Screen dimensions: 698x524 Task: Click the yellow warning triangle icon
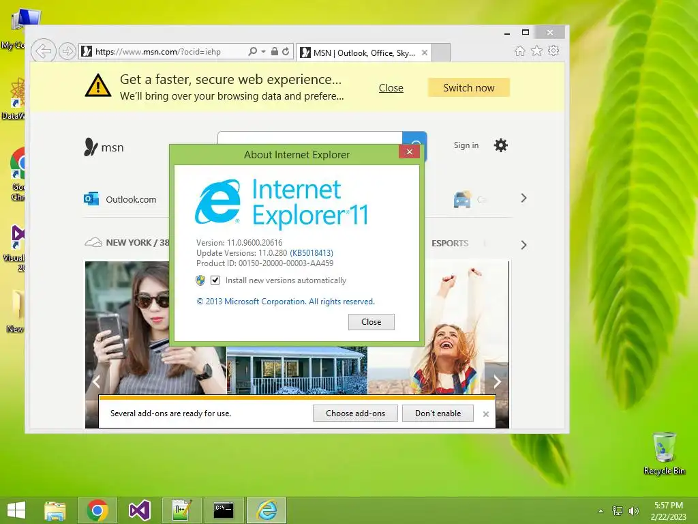98,85
